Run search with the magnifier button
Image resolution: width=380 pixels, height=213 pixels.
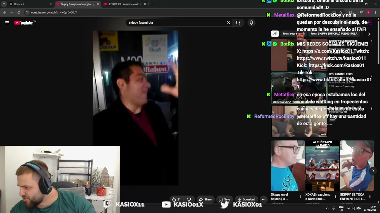[x=238, y=23]
